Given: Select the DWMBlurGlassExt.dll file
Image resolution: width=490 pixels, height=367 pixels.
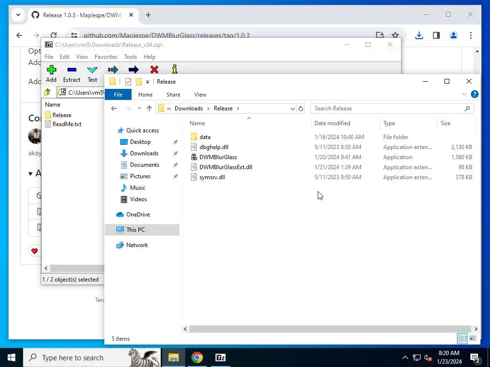Looking at the screenshot, I should pos(226,167).
